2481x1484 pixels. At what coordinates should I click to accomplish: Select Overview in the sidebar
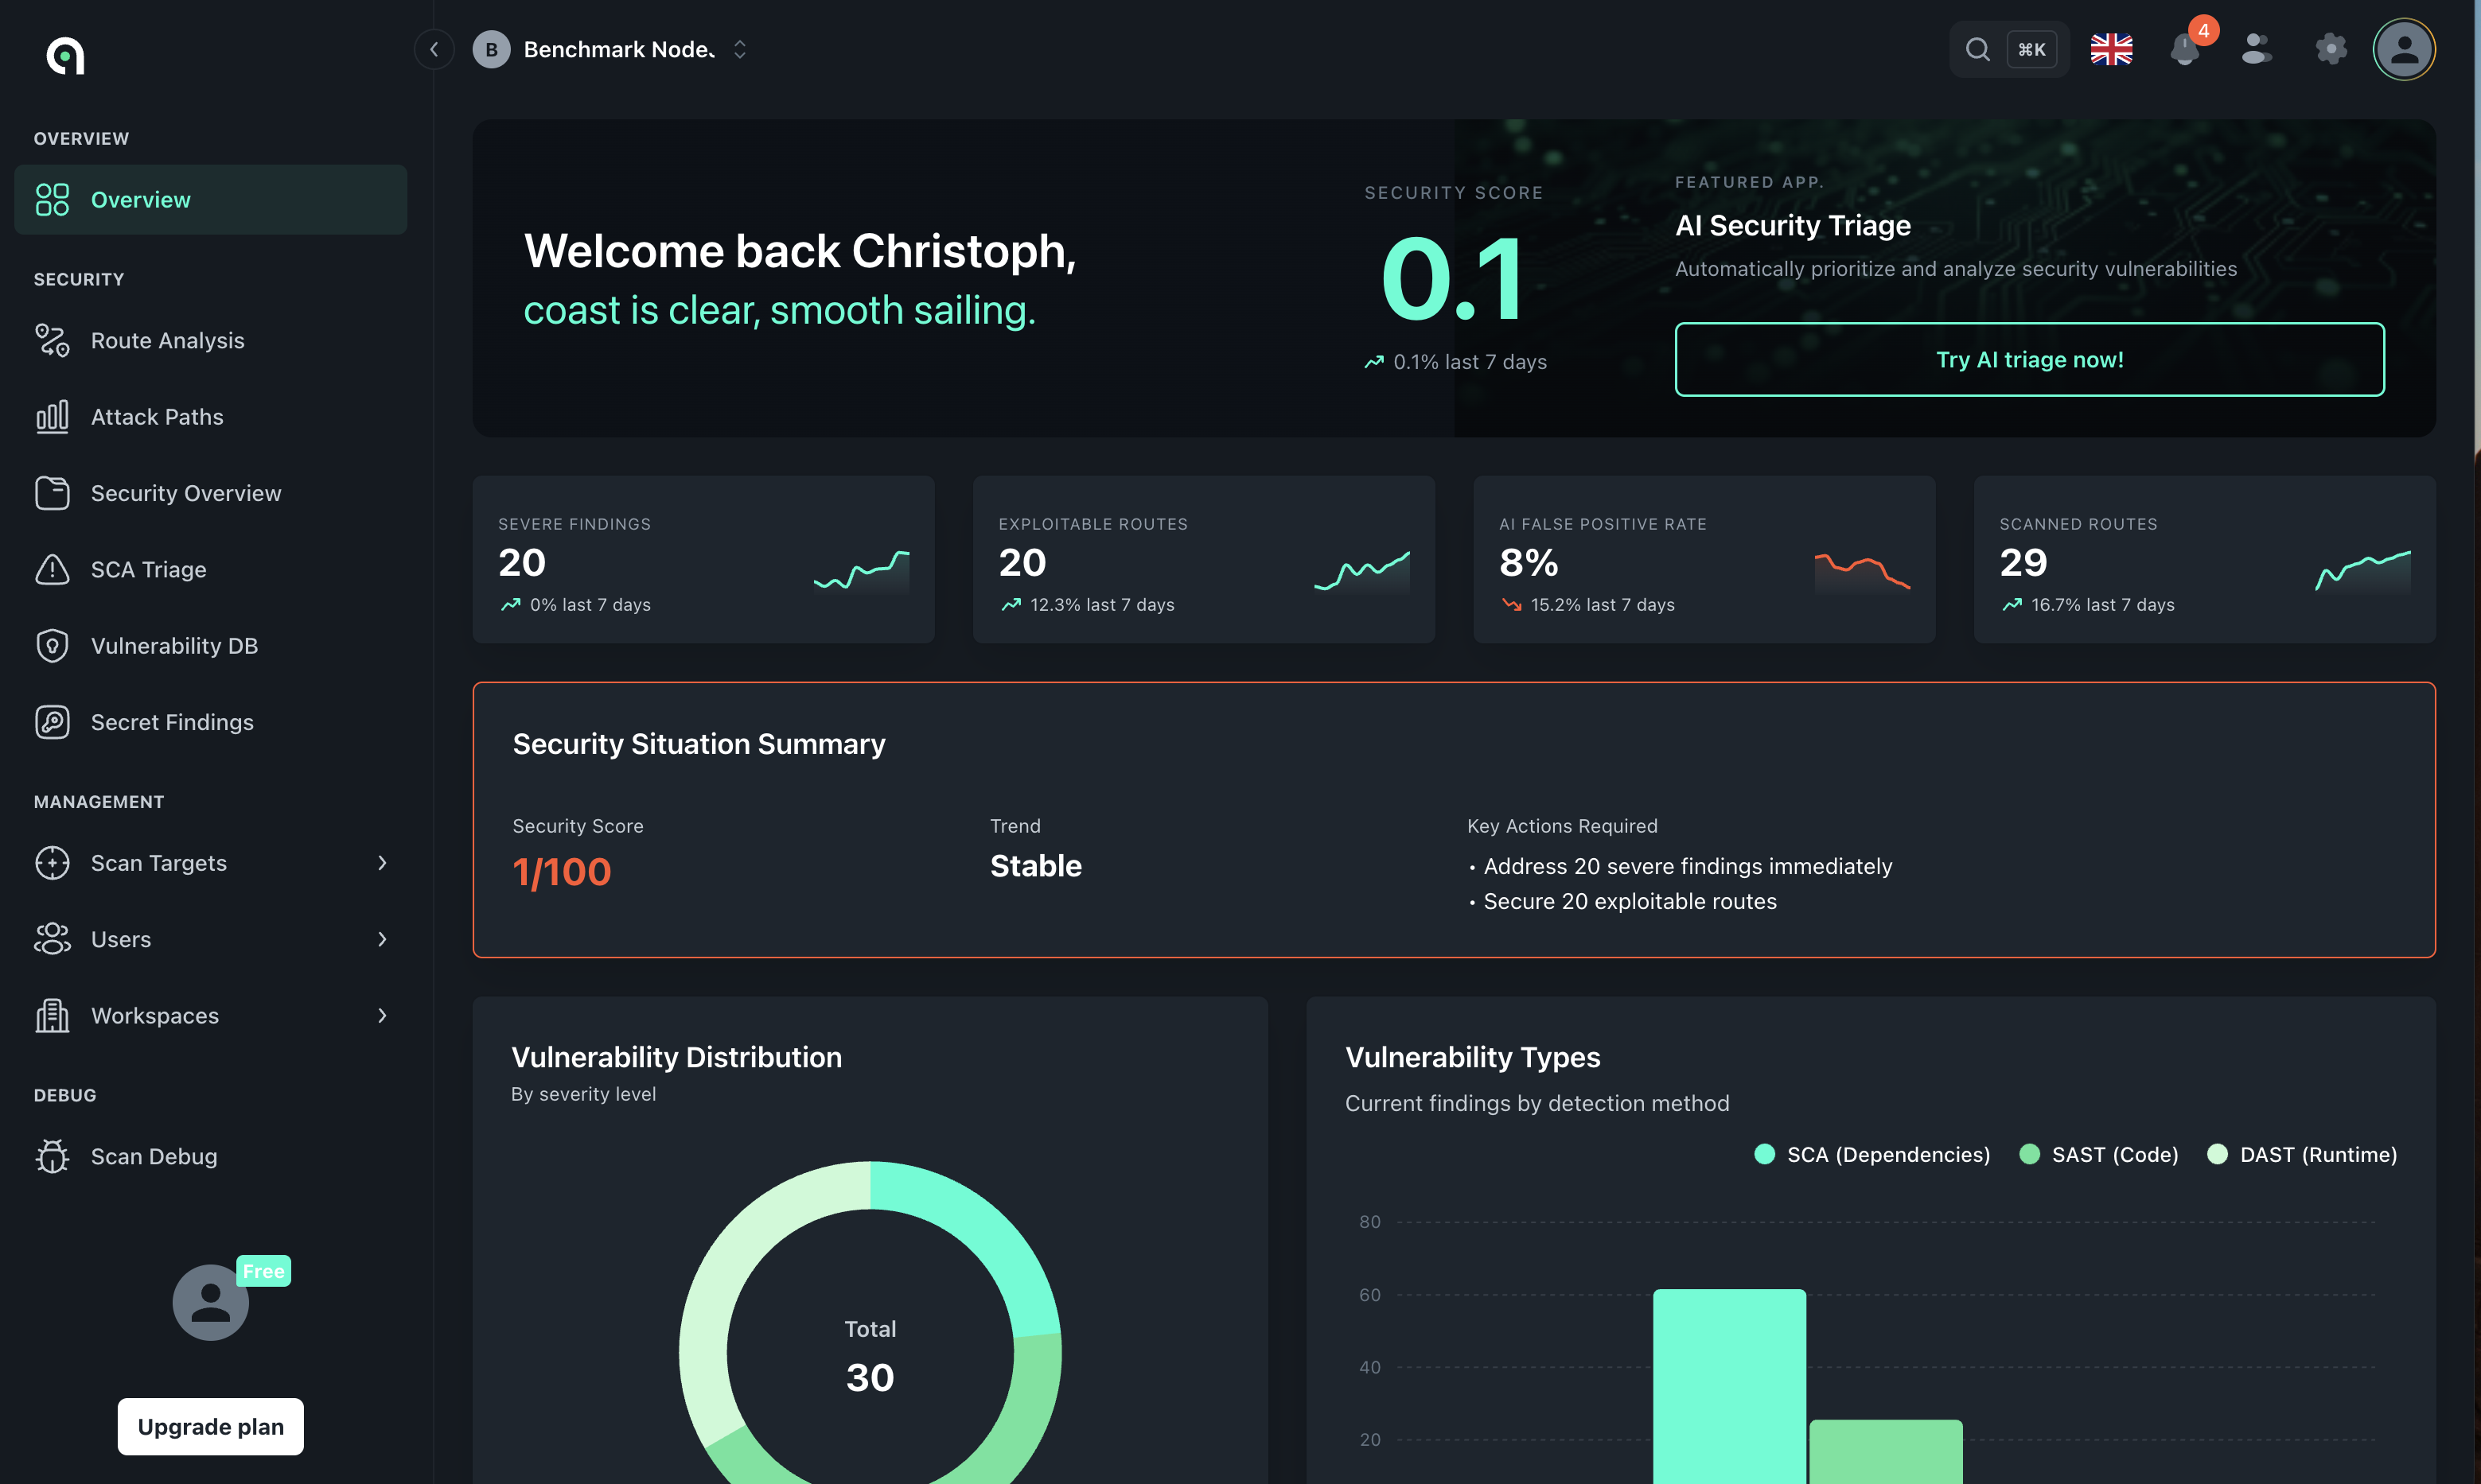[x=211, y=200]
